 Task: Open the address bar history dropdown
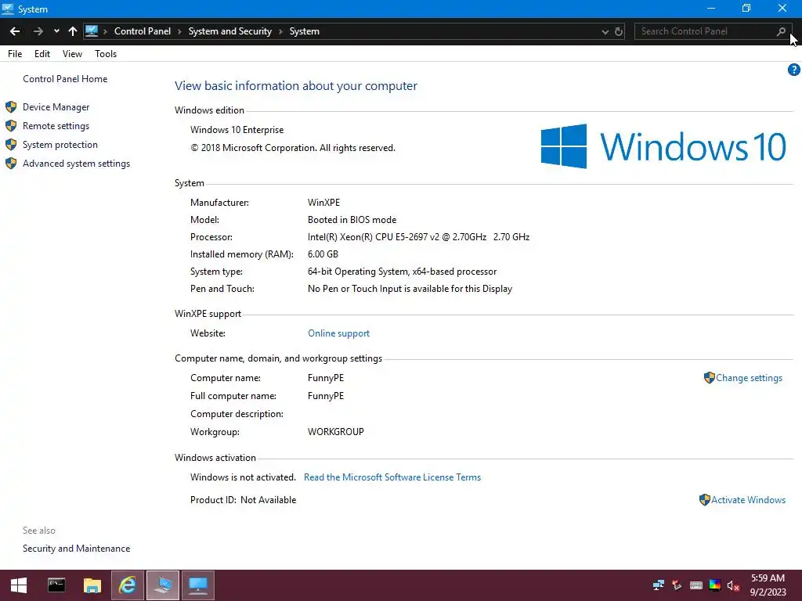[605, 31]
